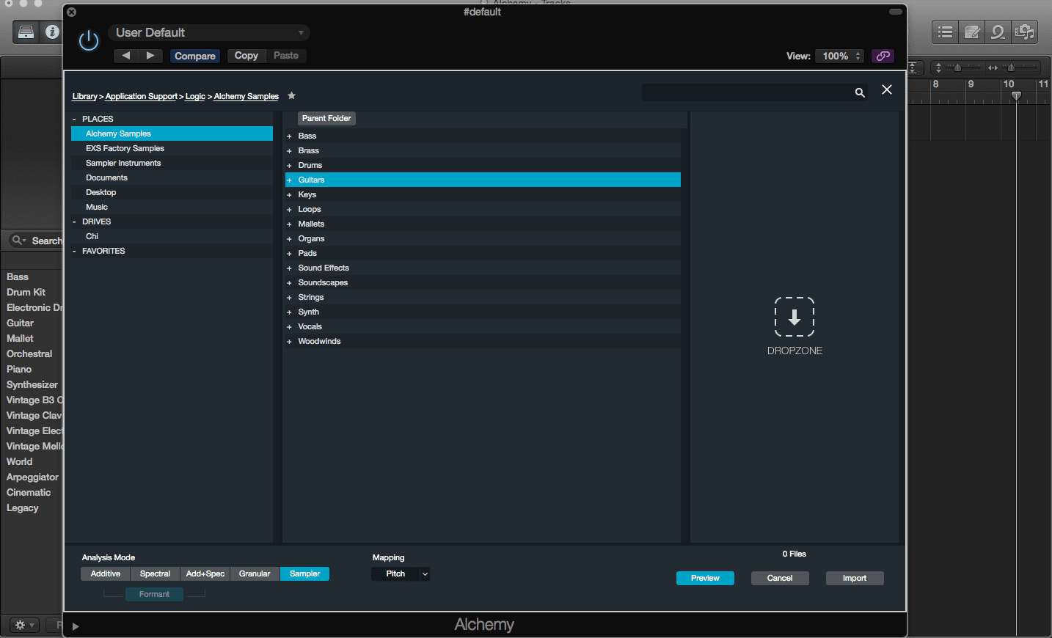Collapse the FAVORITES section
1052x638 pixels.
(x=74, y=251)
